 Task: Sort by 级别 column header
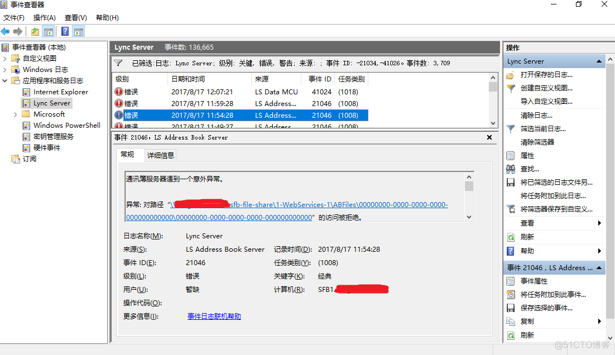pos(141,79)
